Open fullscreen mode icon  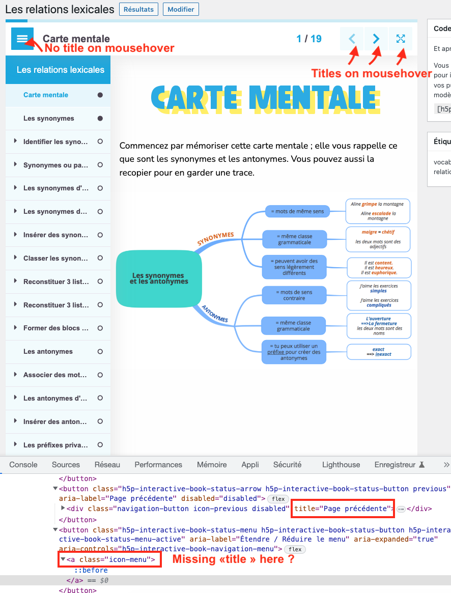click(400, 39)
